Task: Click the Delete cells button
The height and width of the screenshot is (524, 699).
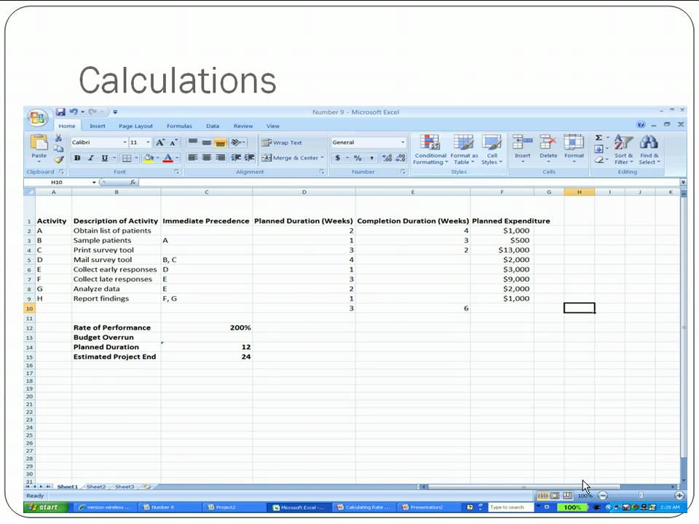Action: click(x=548, y=148)
